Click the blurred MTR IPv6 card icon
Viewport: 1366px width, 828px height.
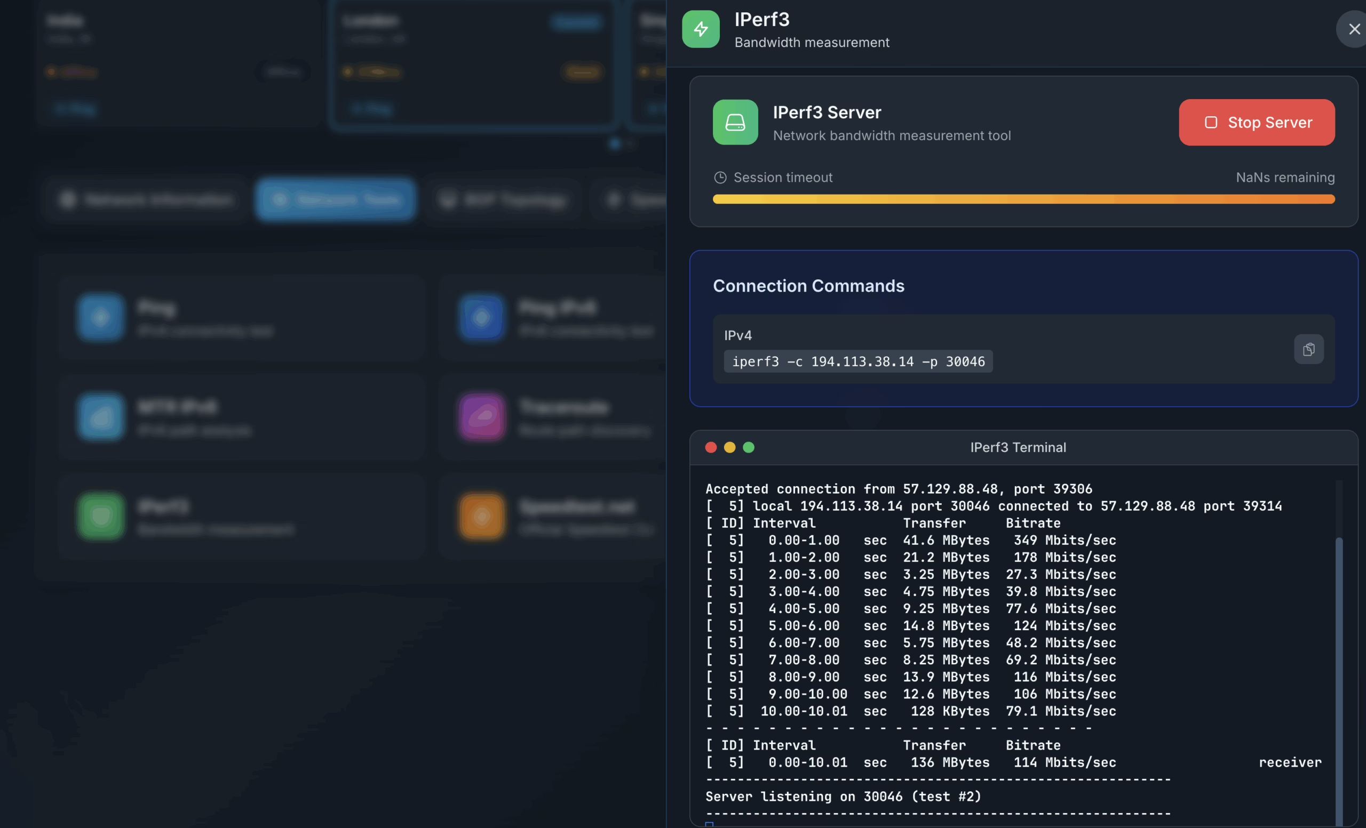coord(100,416)
